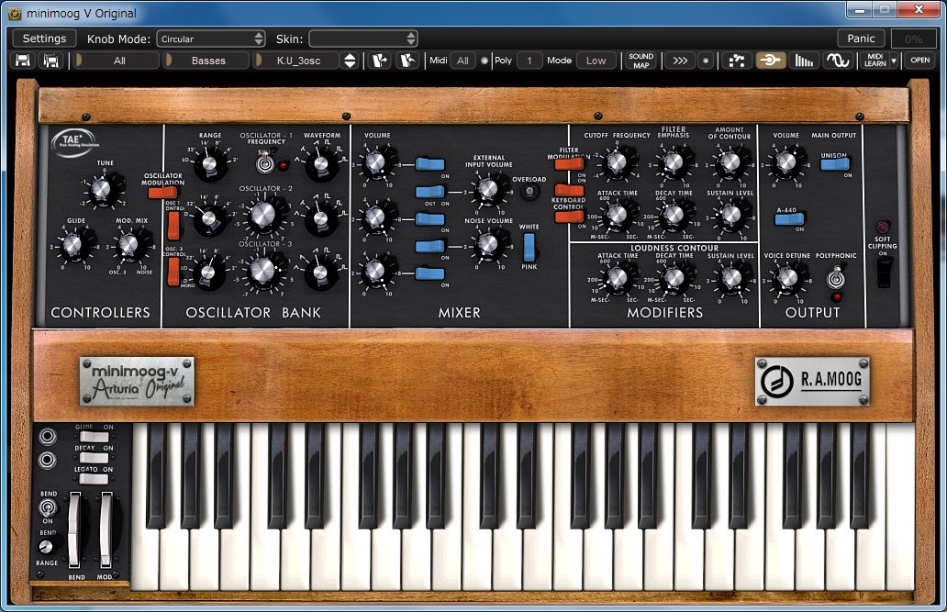
Task: Toggle the Noise Volume mixer switch
Action: click(430, 247)
